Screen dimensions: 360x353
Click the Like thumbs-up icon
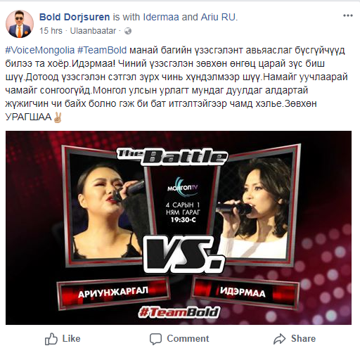[x=51, y=339]
